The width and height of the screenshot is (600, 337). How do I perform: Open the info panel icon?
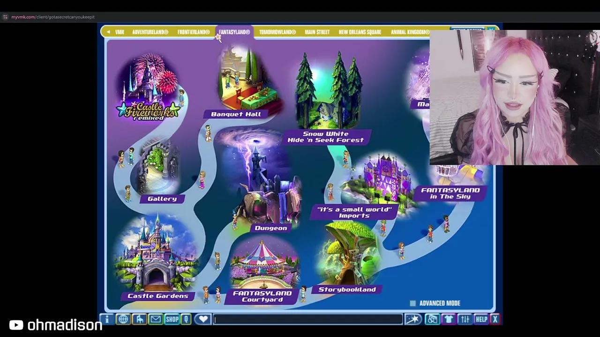pos(107,319)
